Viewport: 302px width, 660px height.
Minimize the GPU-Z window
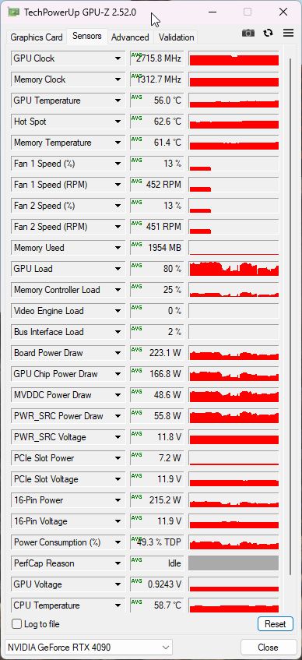pyautogui.click(x=213, y=12)
